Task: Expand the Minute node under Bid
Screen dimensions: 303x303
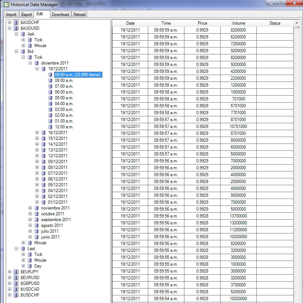Action: click(x=23, y=243)
